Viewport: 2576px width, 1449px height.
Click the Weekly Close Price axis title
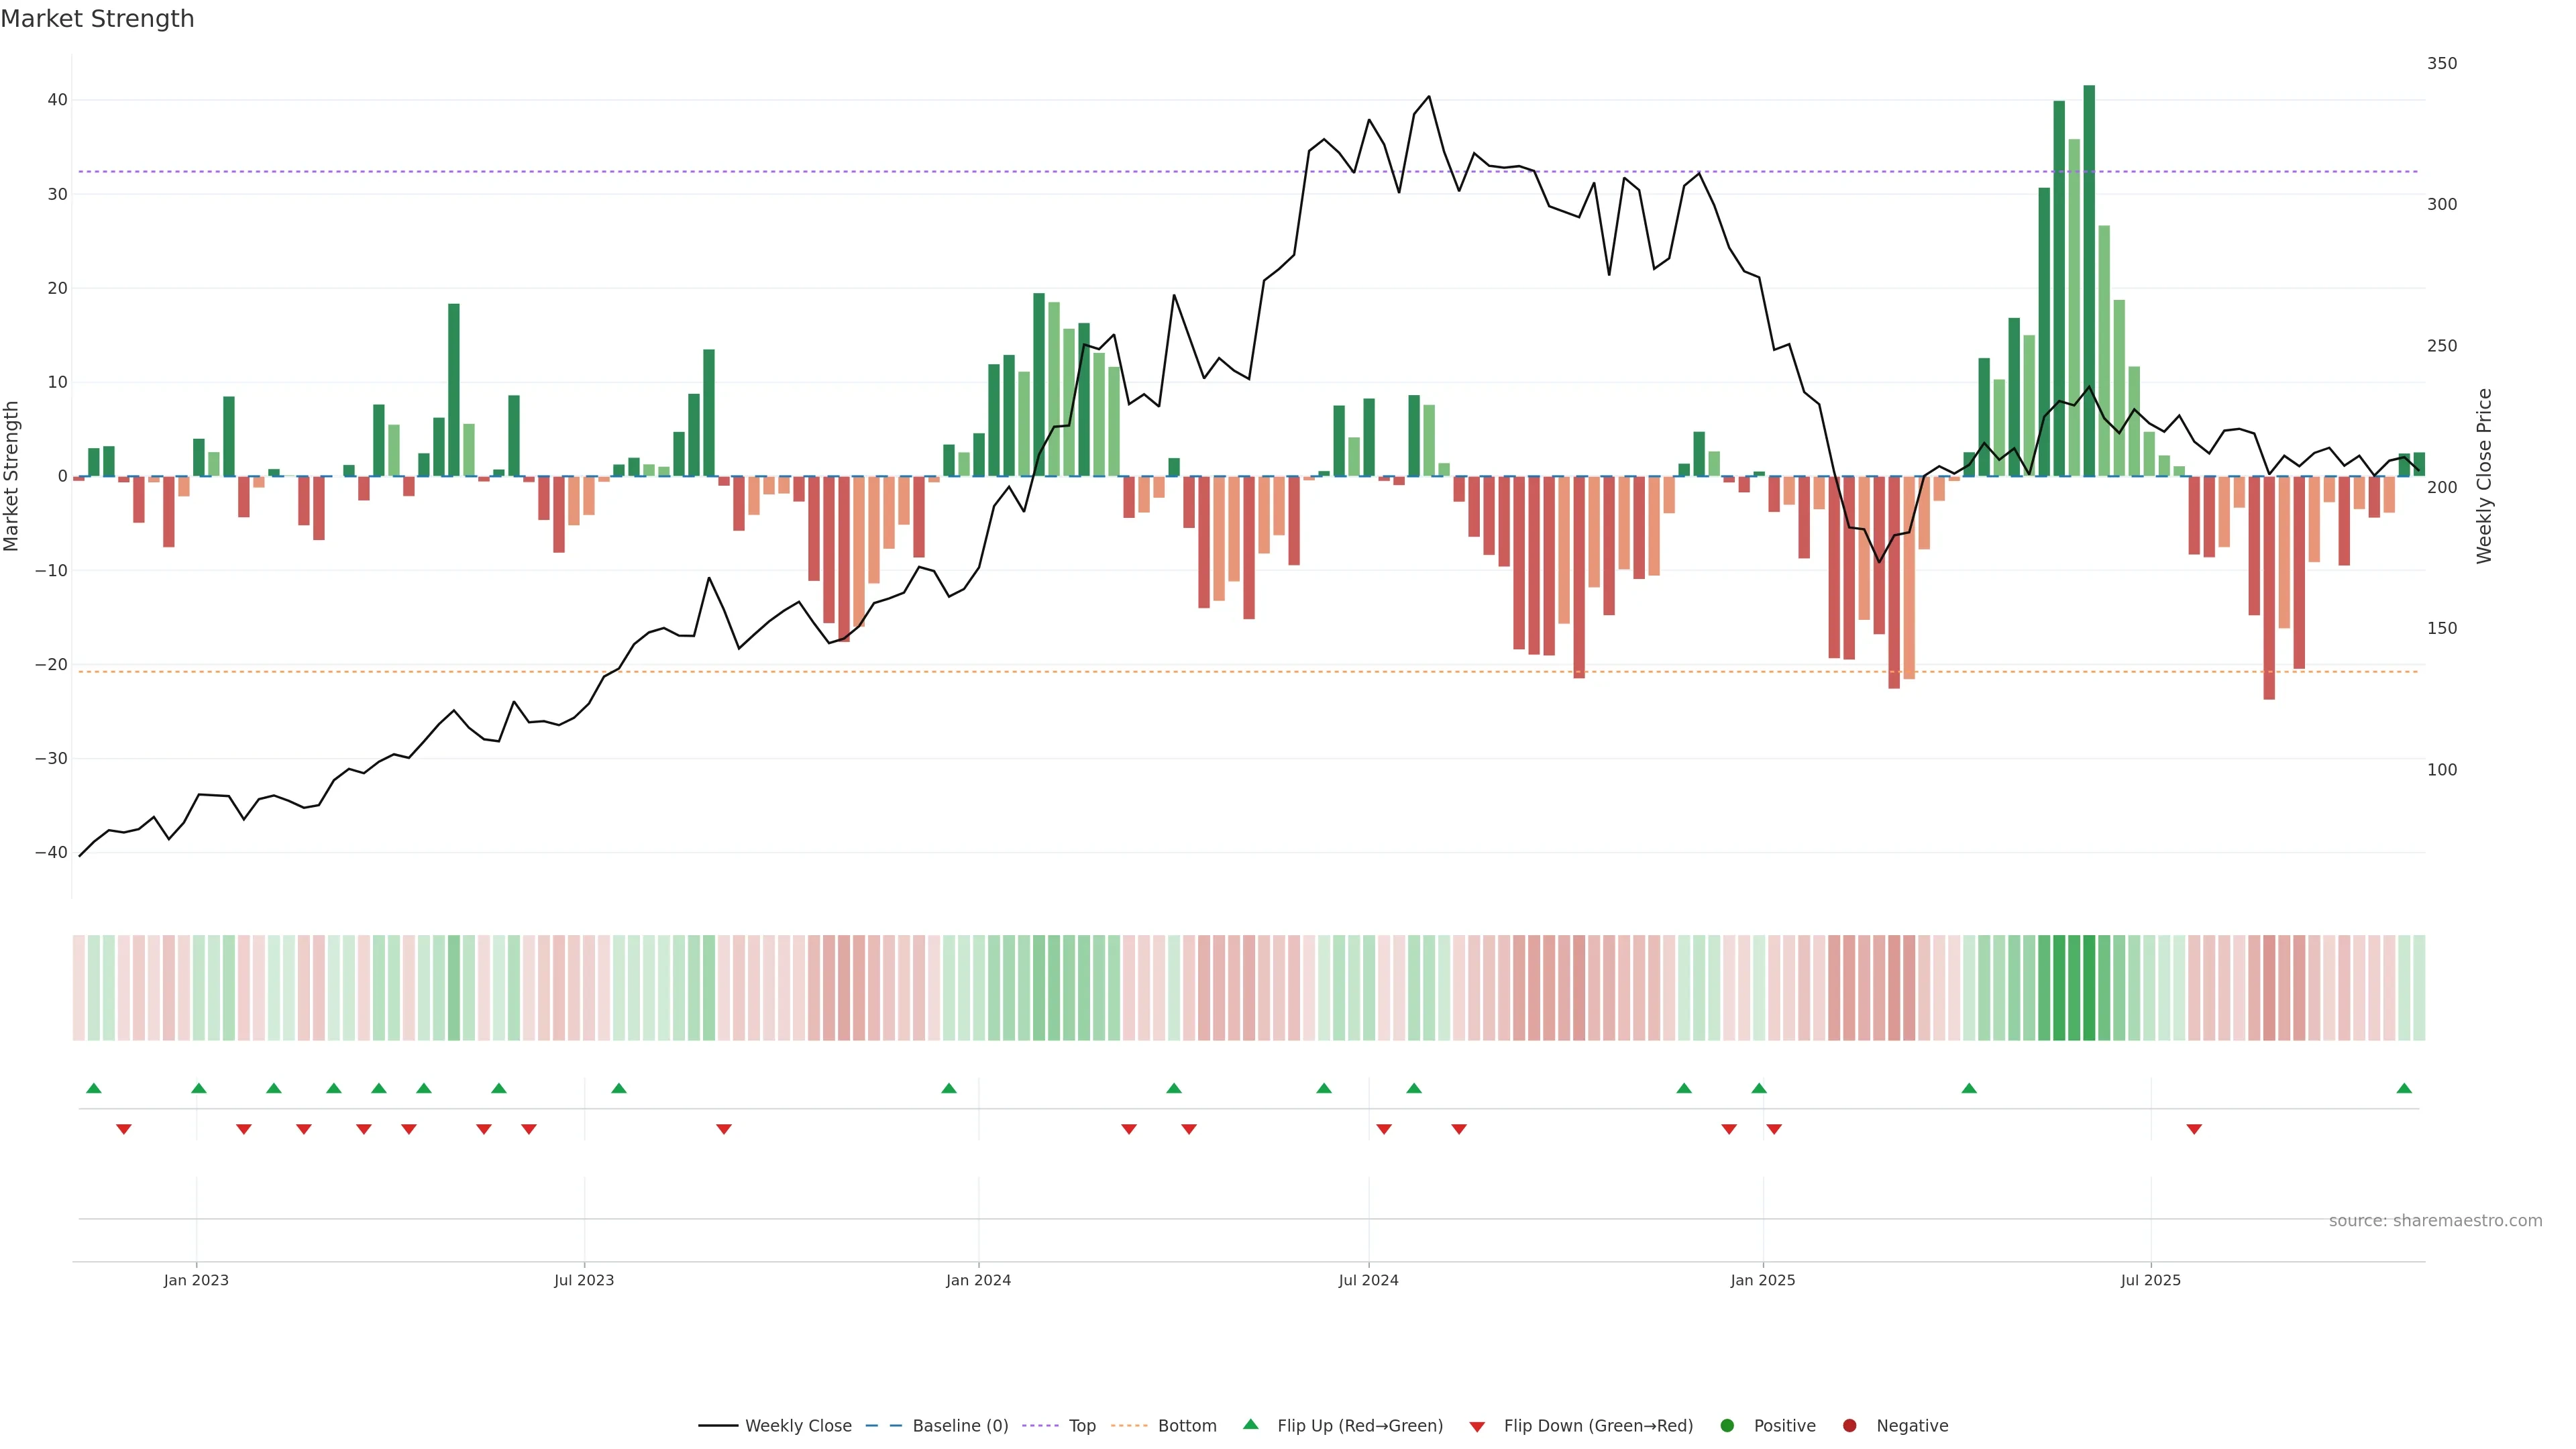click(x=2484, y=476)
